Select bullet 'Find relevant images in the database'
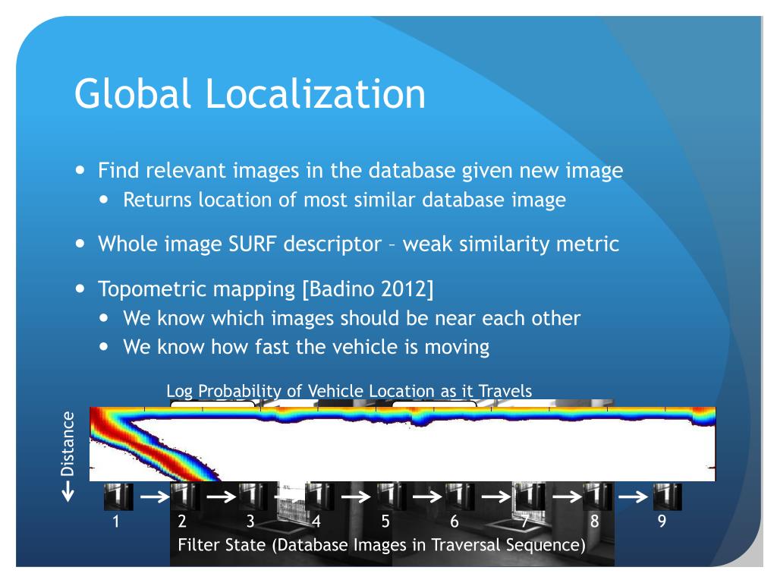Image resolution: width=777 pixels, height=583 pixels. (360, 170)
